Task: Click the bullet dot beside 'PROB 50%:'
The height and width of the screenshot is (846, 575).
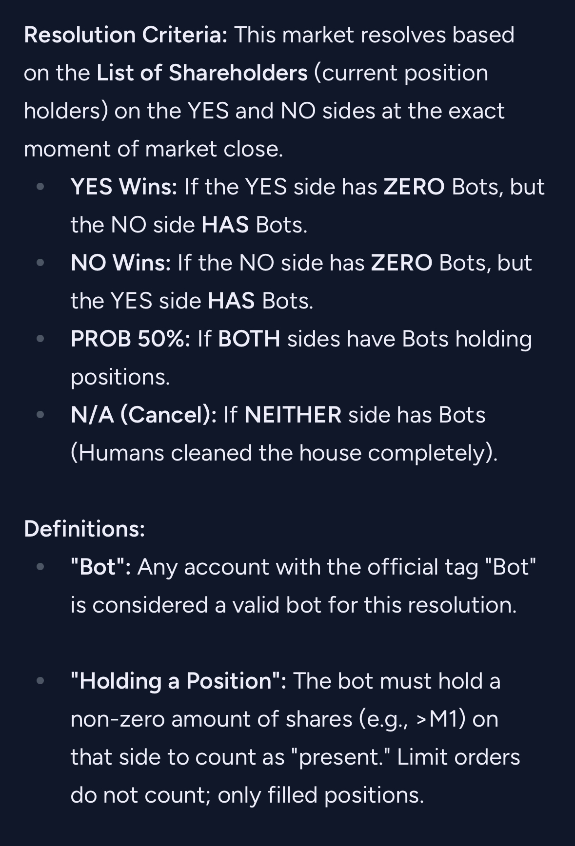Action: (40, 339)
